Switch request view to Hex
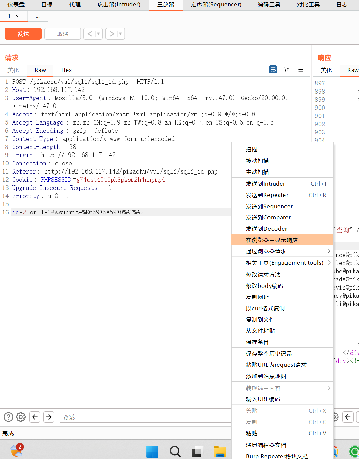 [x=67, y=70]
